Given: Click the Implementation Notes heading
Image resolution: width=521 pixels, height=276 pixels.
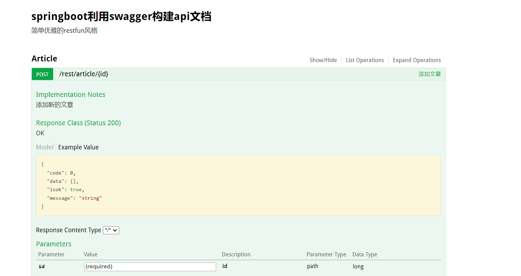Looking at the screenshot, I should [70, 95].
